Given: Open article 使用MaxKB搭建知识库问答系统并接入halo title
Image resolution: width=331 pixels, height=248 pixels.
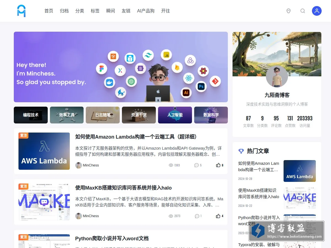Looking at the screenshot, I should click(123, 188).
